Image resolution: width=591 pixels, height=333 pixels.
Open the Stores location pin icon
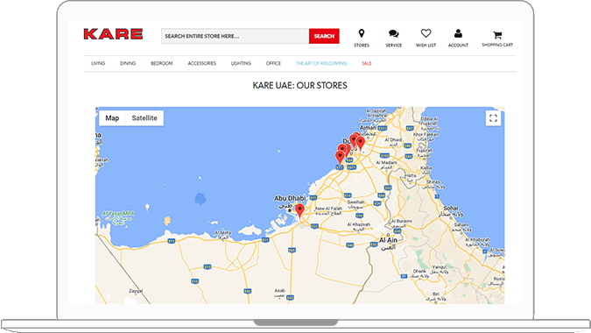tap(362, 33)
